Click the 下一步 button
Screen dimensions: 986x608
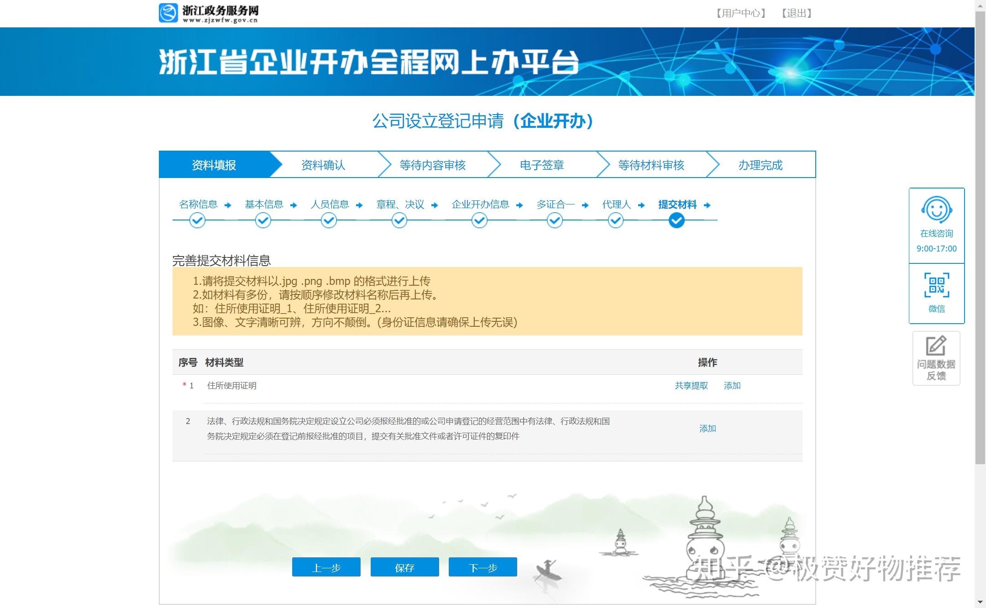pyautogui.click(x=483, y=567)
